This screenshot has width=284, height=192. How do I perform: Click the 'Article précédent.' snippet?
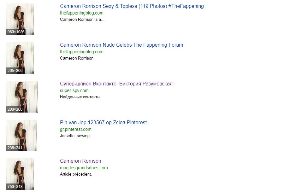point(76,174)
